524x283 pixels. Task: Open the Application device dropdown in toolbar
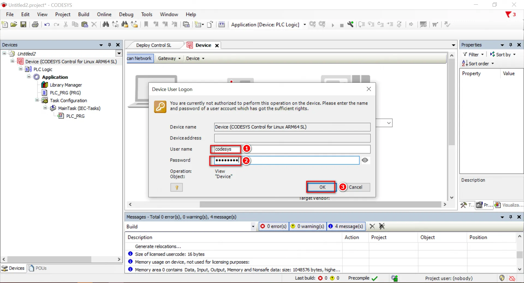coord(305,25)
